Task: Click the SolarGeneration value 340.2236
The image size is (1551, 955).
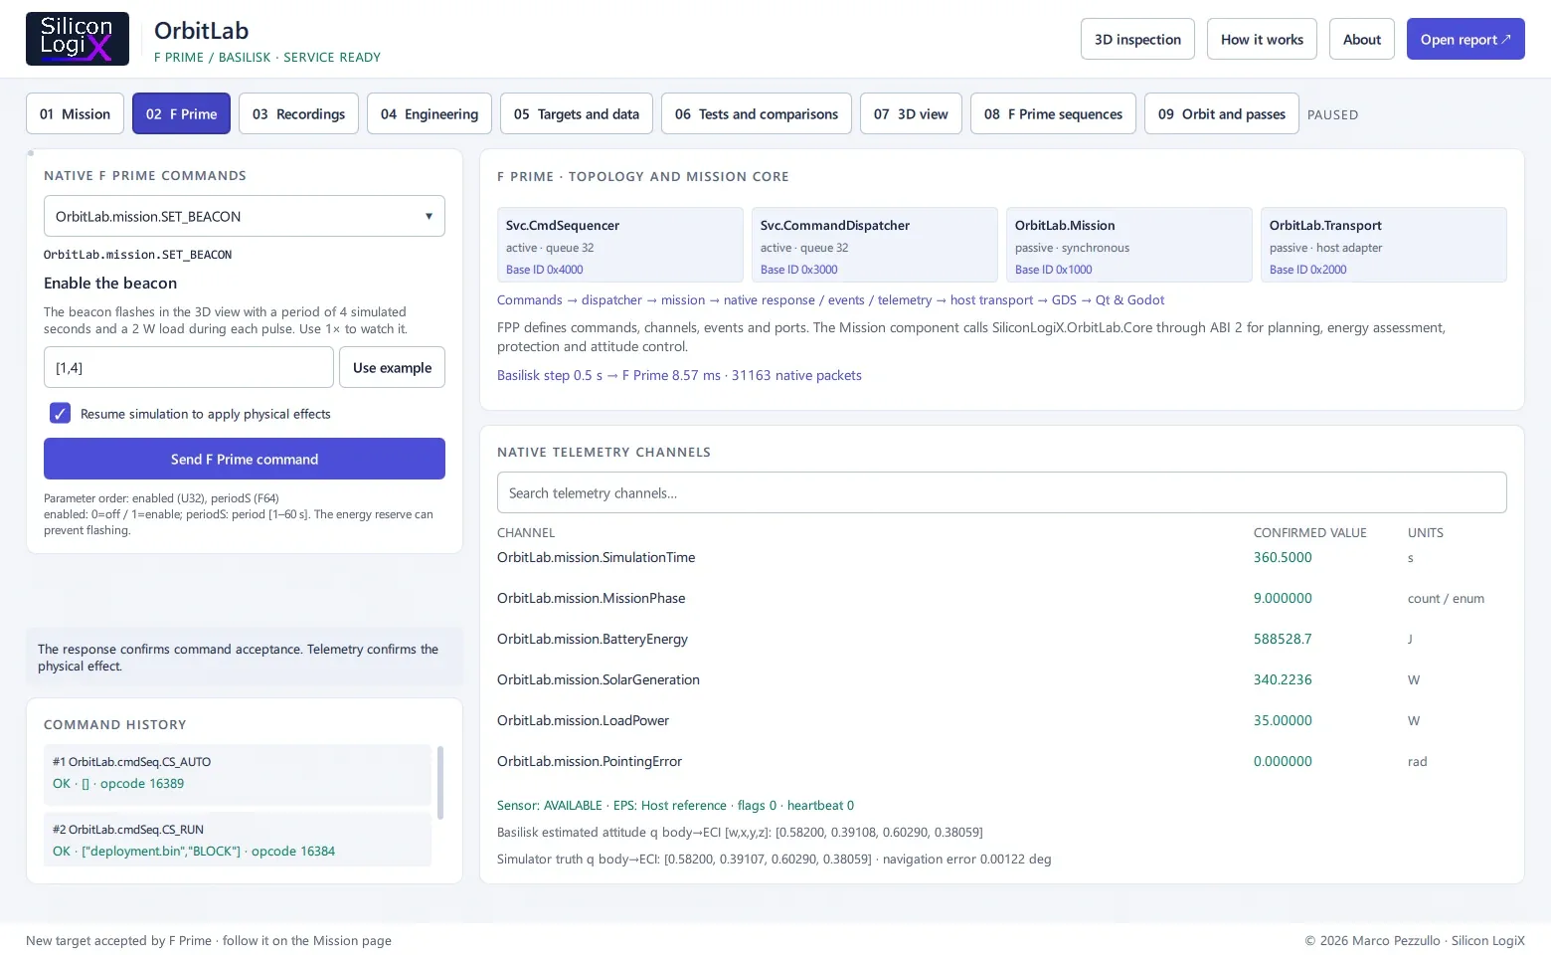Action: pyautogui.click(x=1283, y=679)
